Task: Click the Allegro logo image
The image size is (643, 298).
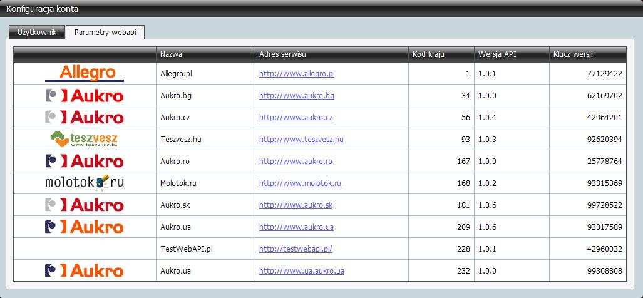Action: 85,73
